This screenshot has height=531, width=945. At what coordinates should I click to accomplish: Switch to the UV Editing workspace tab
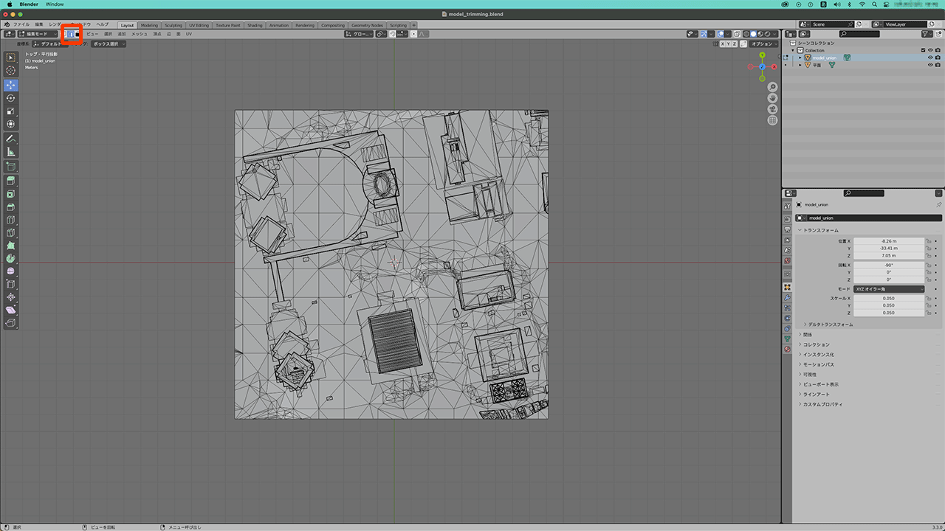(199, 25)
